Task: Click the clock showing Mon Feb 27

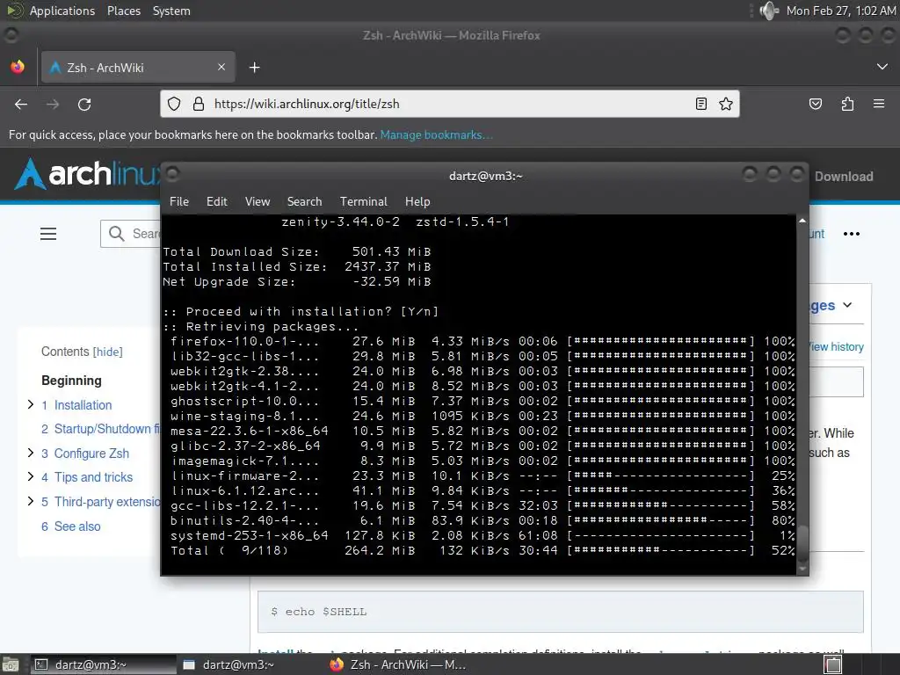Action: tap(841, 11)
